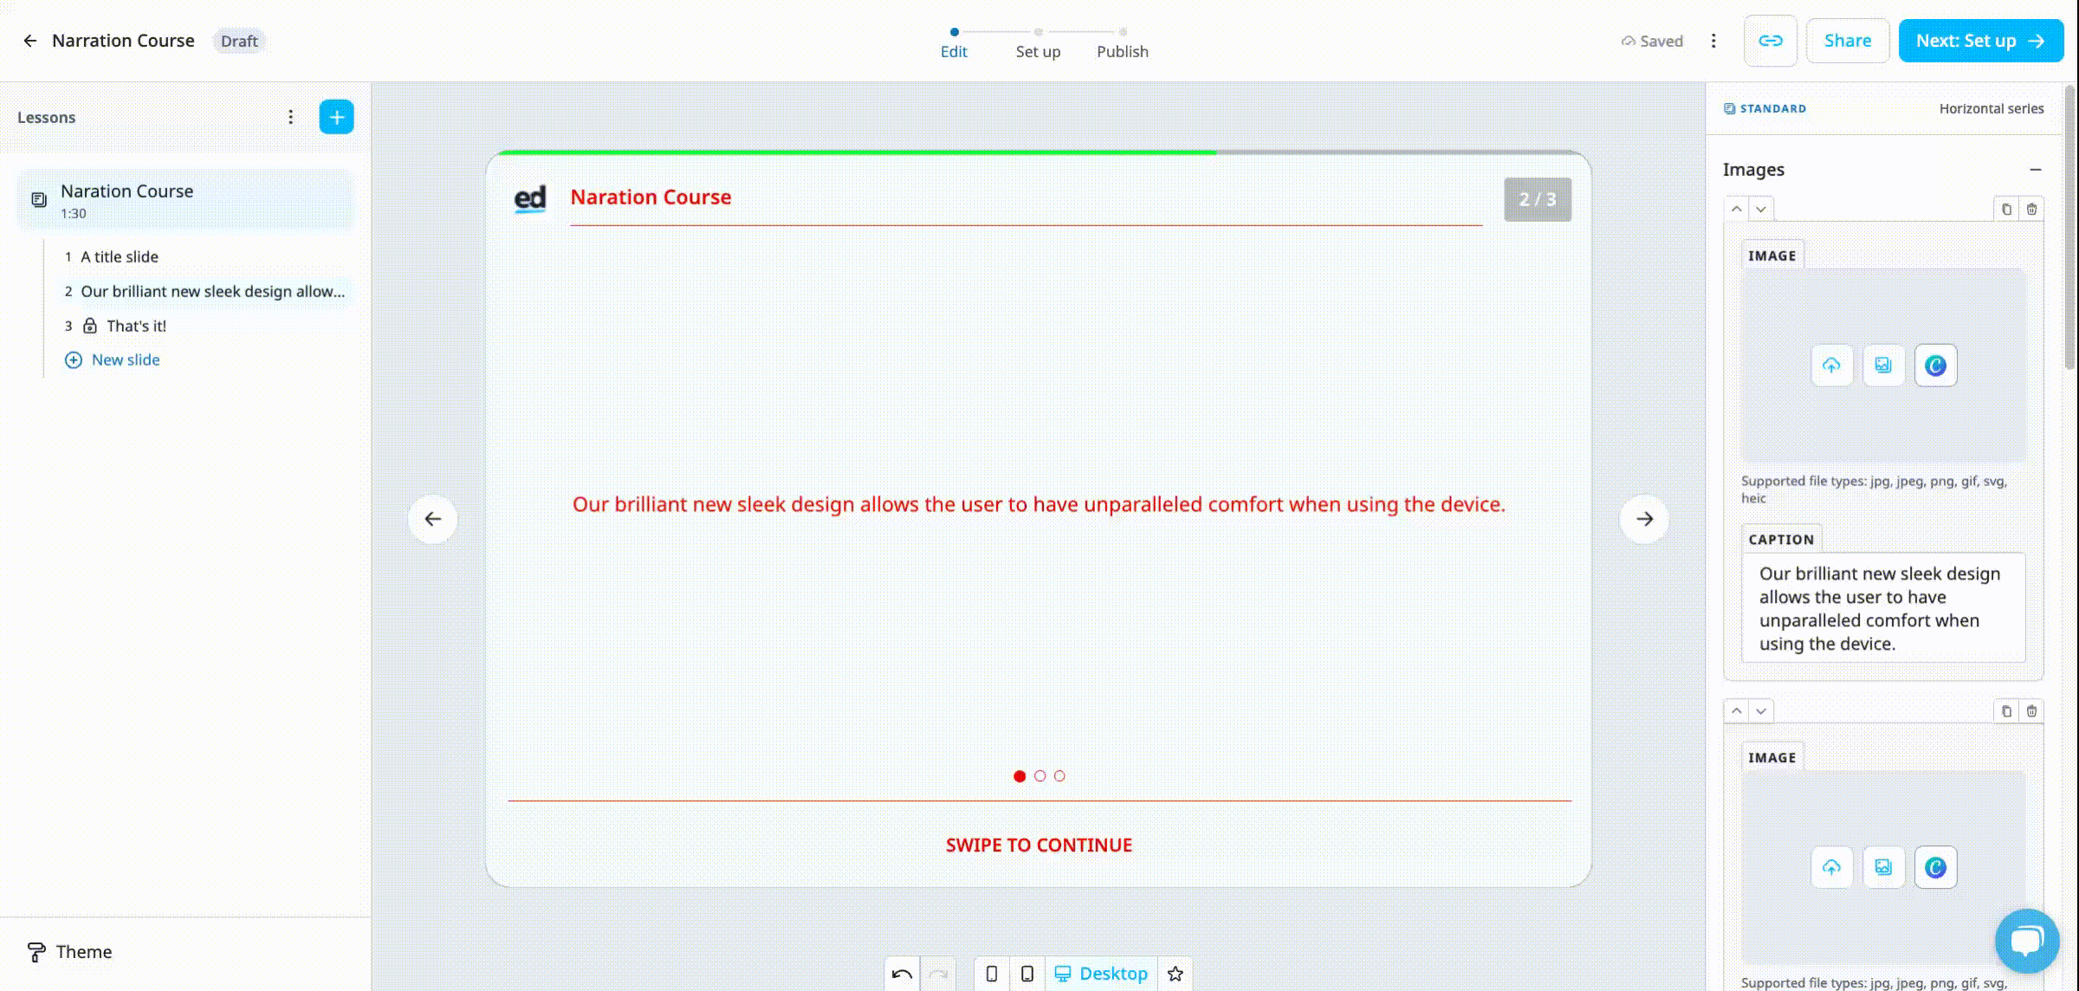The height and width of the screenshot is (991, 2079).
Task: Click the right panel scrollbar
Action: [x=2070, y=227]
